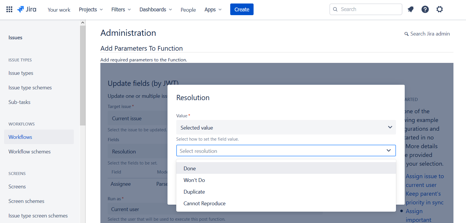Screen dimensions: 466x223
Task: Click the Select resolution combo box
Action: (x=286, y=151)
